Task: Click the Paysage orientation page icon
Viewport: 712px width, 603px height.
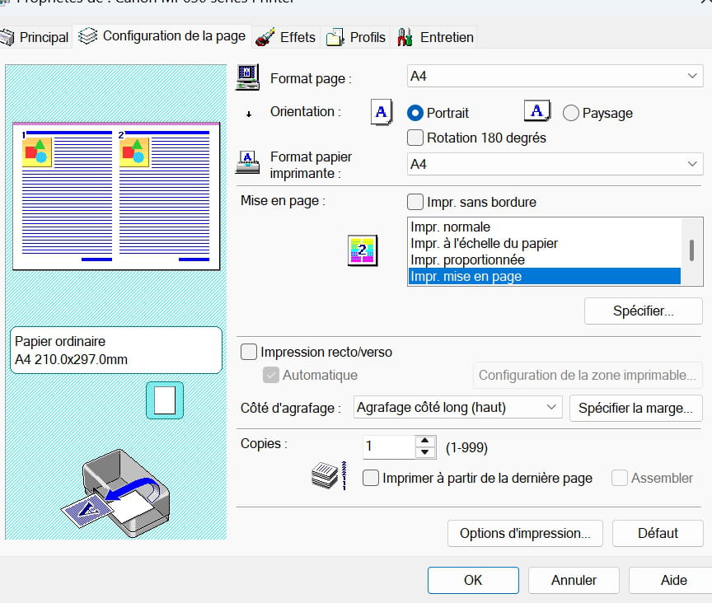Action: tap(536, 110)
